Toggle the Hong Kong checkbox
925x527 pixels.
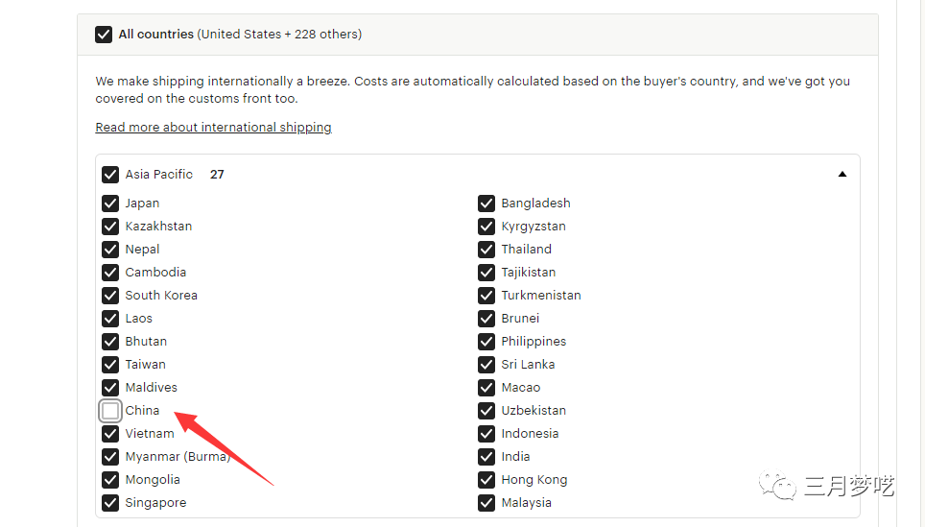[486, 480]
